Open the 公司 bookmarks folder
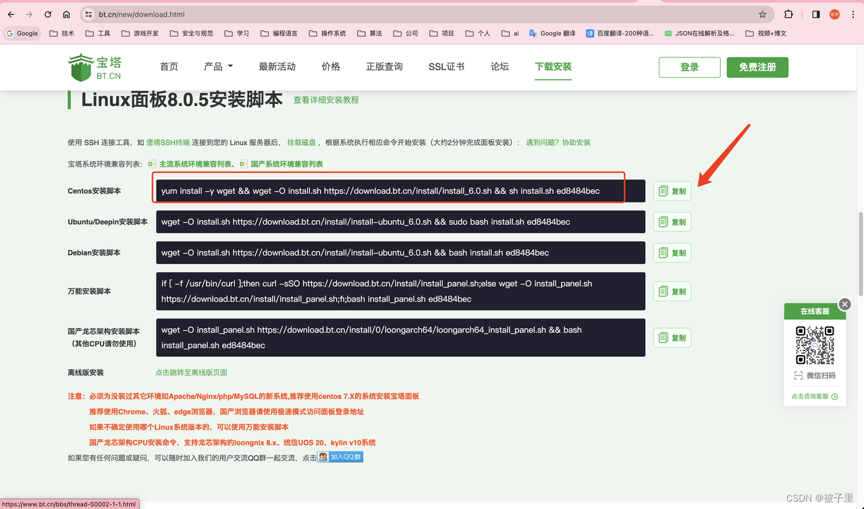This screenshot has height=509, width=864. click(406, 33)
